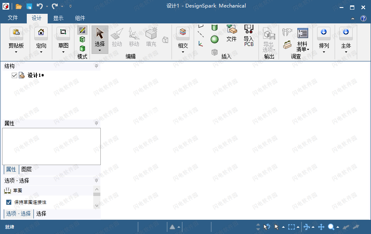Click the measure caliper icon in 调查
Image resolution: width=371 pixels, height=234 pixels.
(287, 32)
